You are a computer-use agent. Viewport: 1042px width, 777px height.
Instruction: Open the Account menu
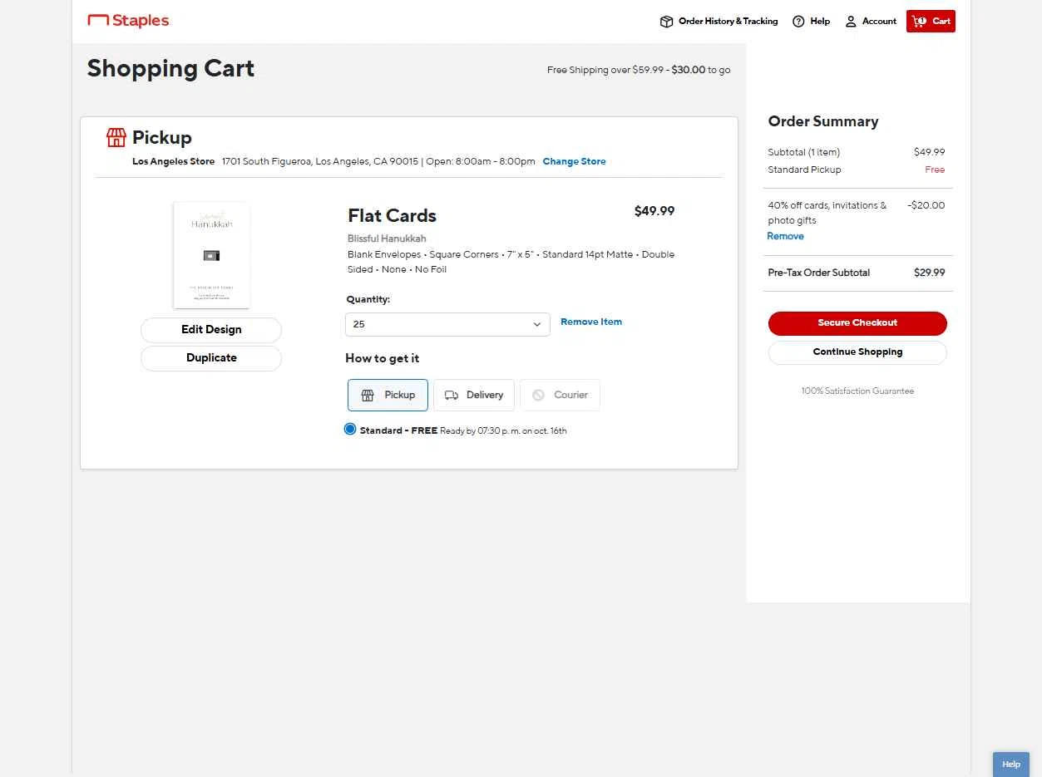(871, 22)
